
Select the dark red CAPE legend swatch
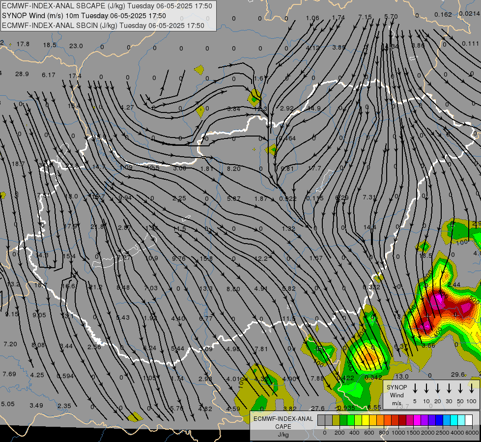pyautogui.click(x=402, y=420)
